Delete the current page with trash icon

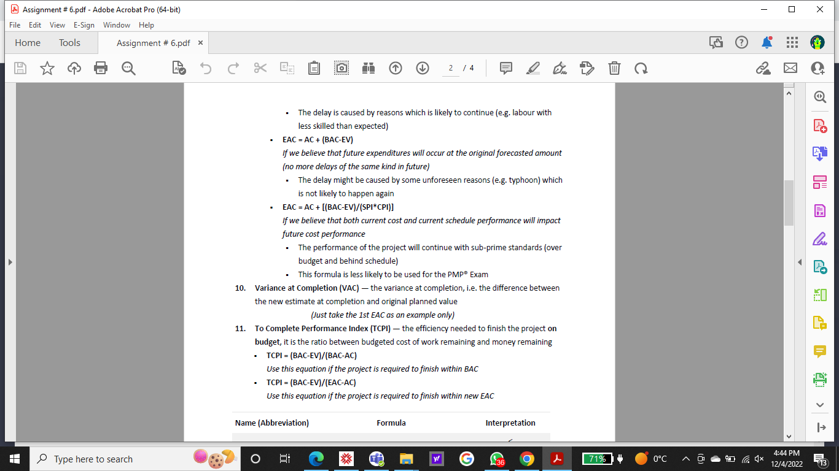(614, 67)
